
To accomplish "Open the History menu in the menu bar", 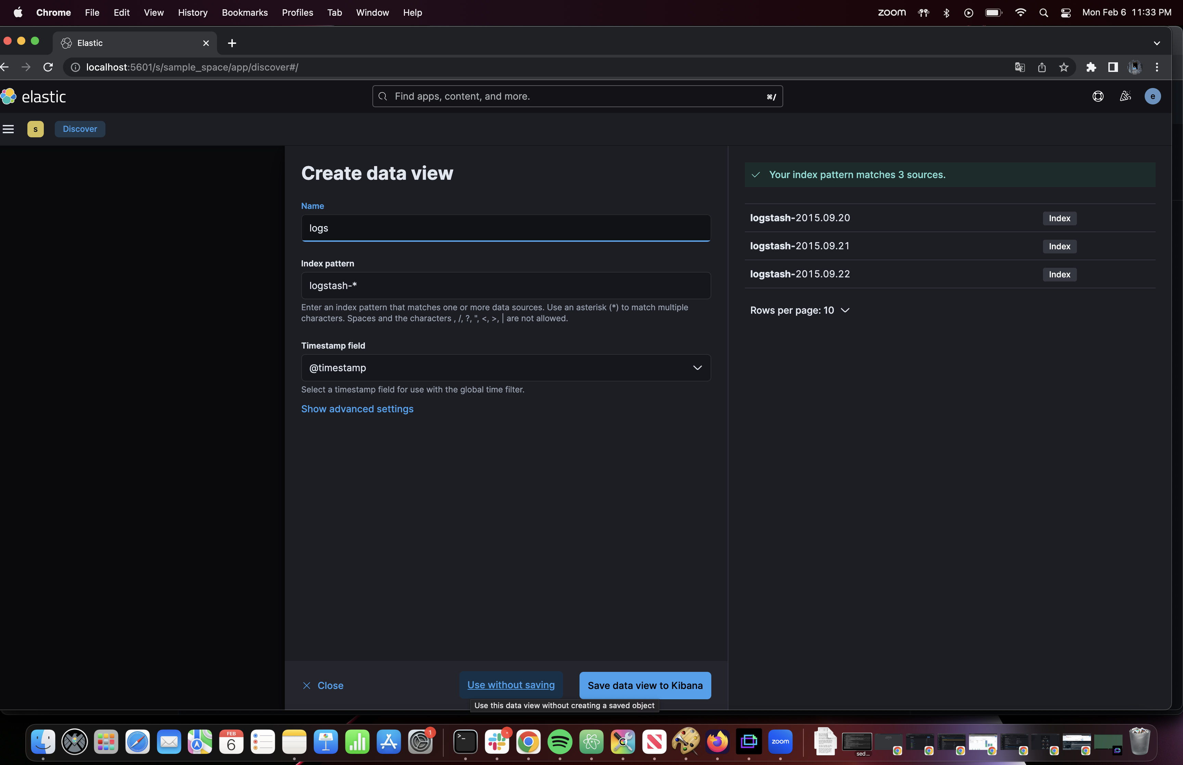I will pyautogui.click(x=193, y=12).
